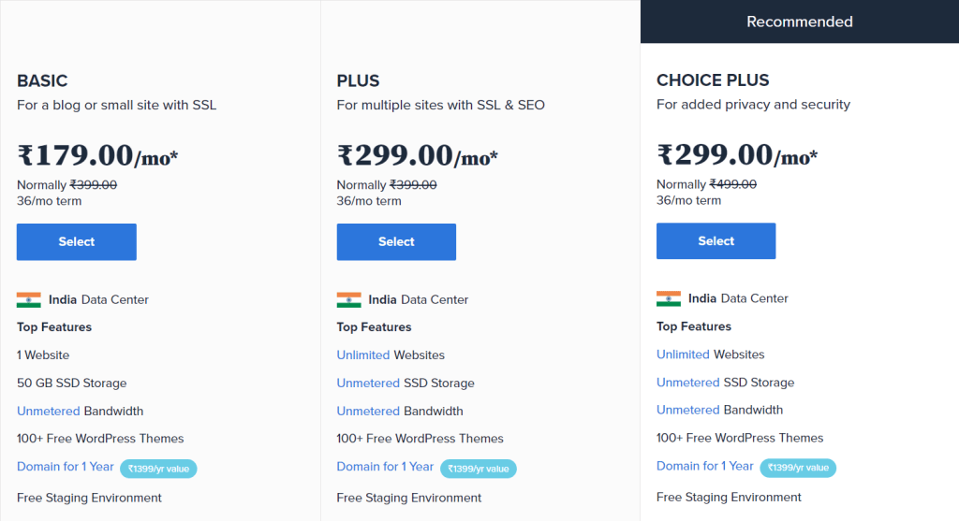Click Unmetered Bandwidth link in PLUS plan
The height and width of the screenshot is (521, 959).
click(x=369, y=411)
